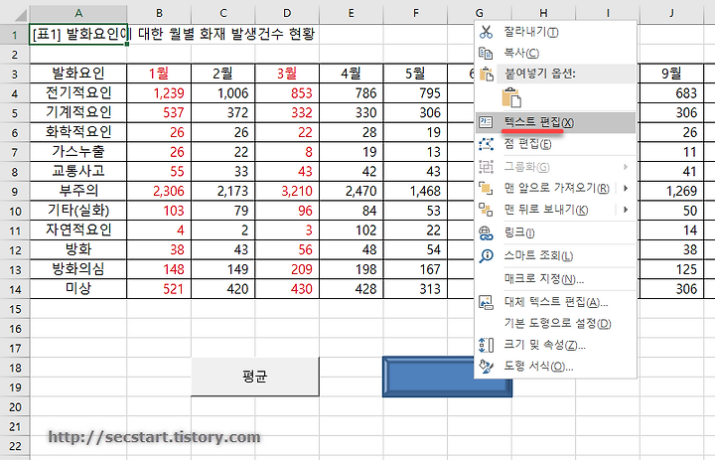Click cell A1 with the table title

pyautogui.click(x=78, y=35)
